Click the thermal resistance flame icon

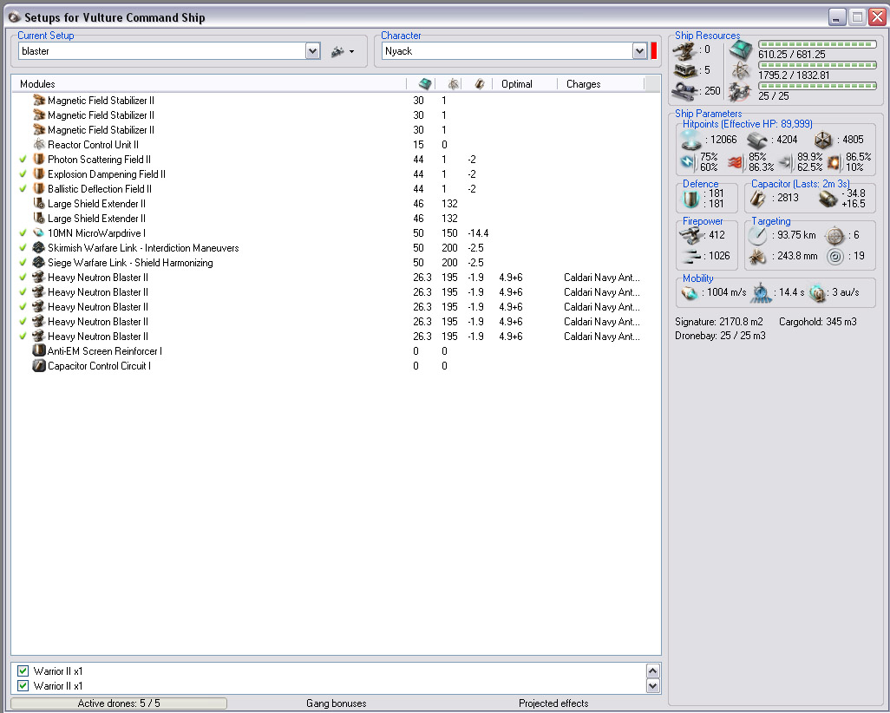tap(736, 163)
